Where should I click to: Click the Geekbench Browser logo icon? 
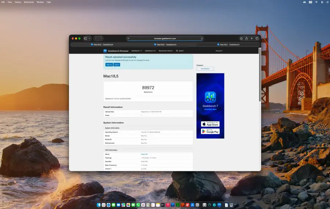pos(105,51)
